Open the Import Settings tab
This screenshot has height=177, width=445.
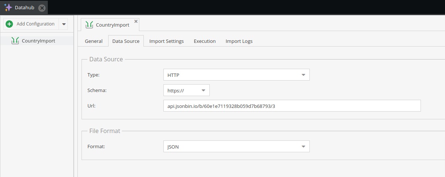pyautogui.click(x=166, y=41)
